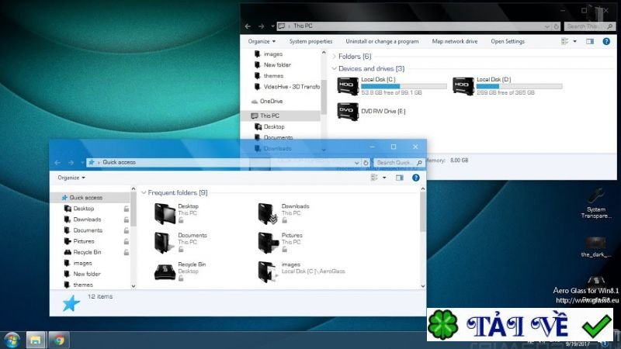This screenshot has height=349, width=621.
Task: Open Local Disk (D:) drive icon
Action: point(463,86)
